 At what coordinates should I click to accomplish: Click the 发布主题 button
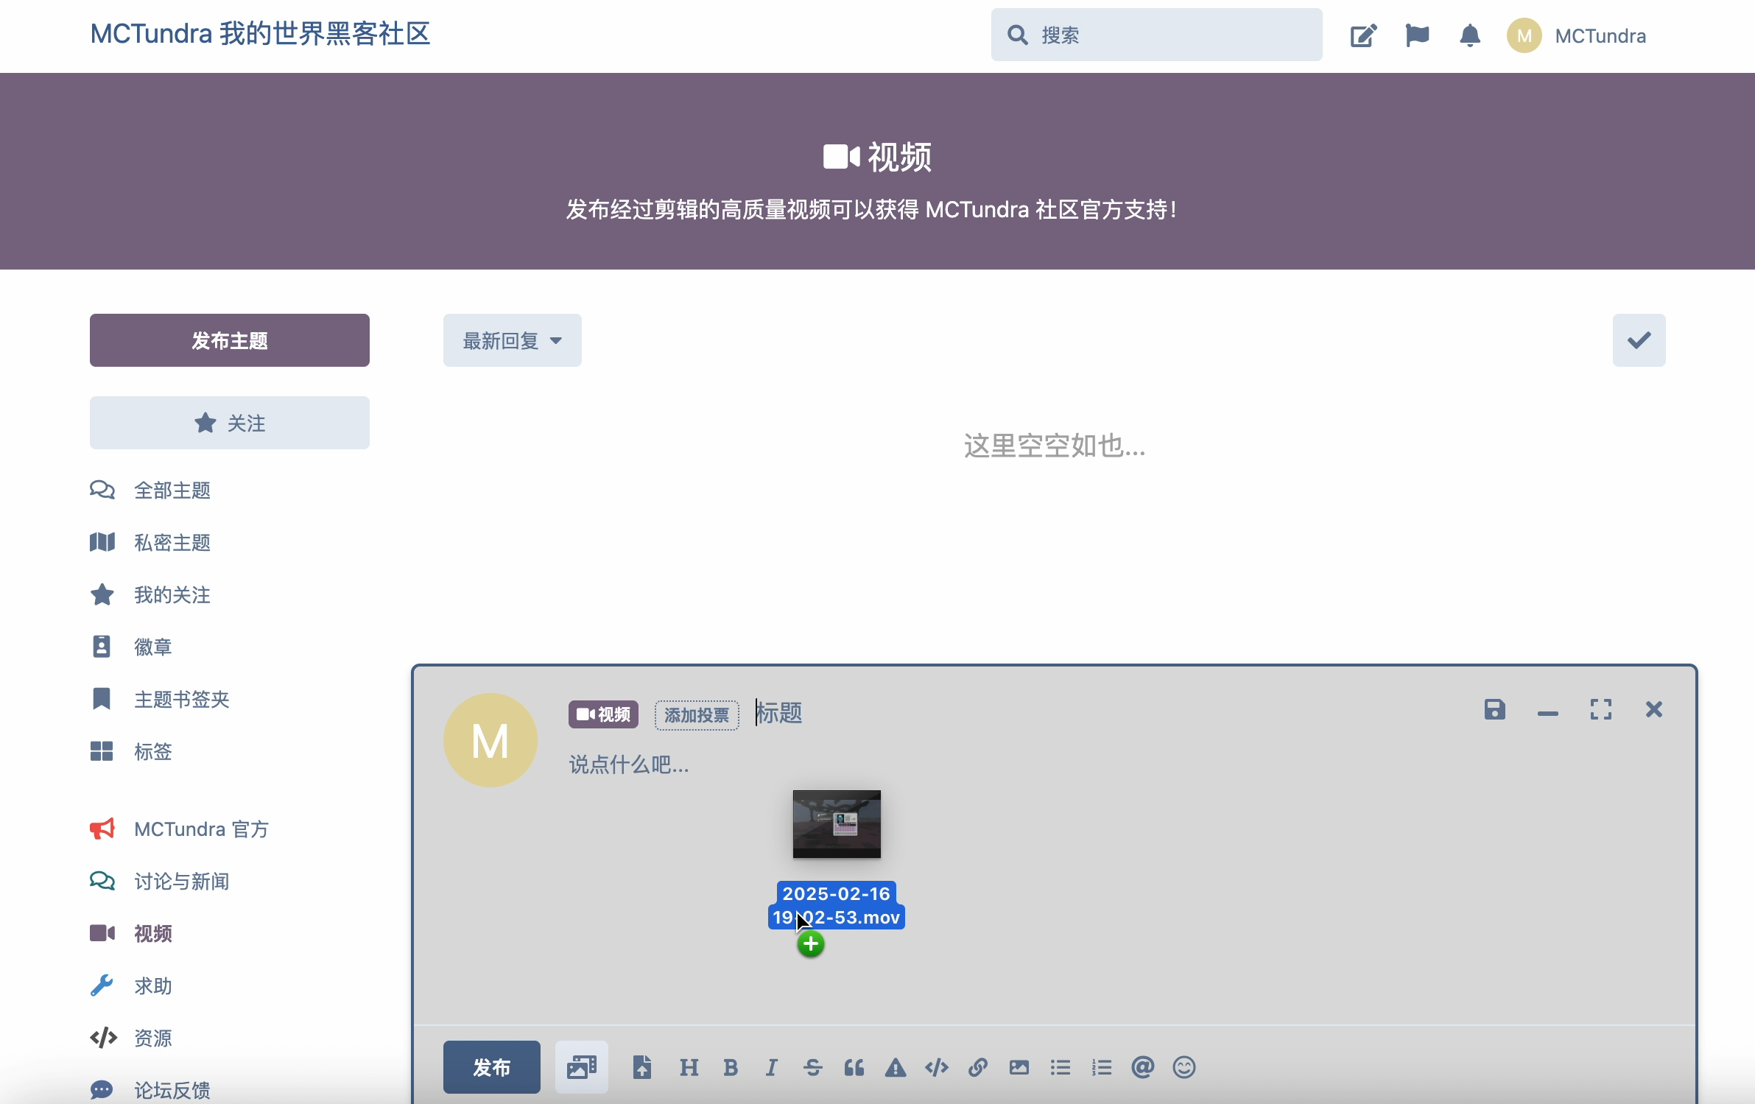pos(230,340)
